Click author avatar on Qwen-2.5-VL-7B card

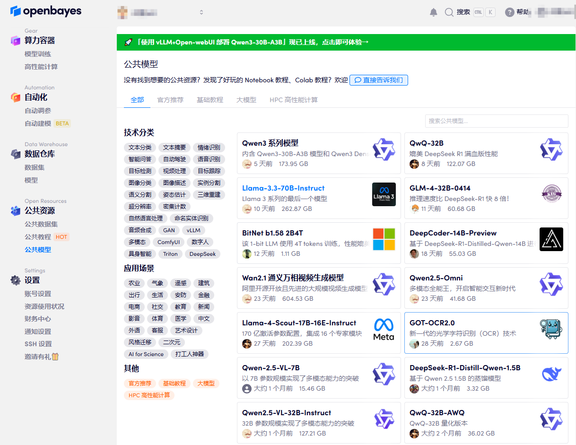(247, 389)
